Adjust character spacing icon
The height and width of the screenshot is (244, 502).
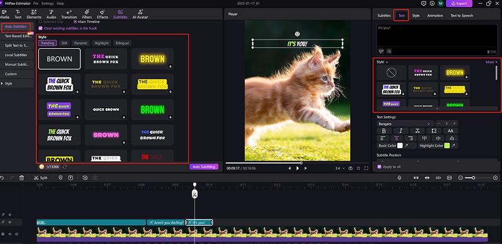pyautogui.click(x=417, y=130)
